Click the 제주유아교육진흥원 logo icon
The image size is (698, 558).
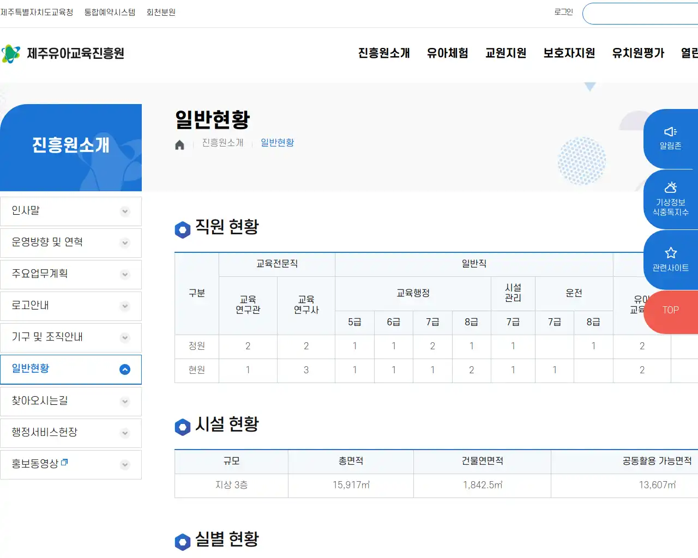tap(11, 53)
